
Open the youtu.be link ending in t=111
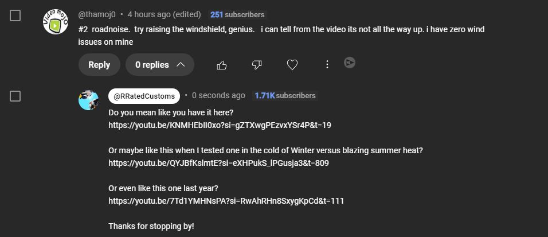pos(226,201)
